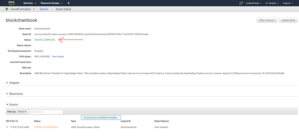Click View details drift link

[58, 57]
